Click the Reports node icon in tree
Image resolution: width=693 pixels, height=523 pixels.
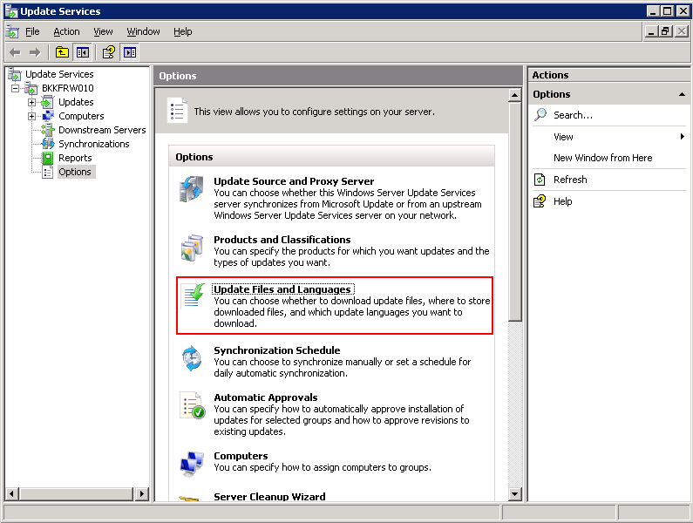[47, 158]
